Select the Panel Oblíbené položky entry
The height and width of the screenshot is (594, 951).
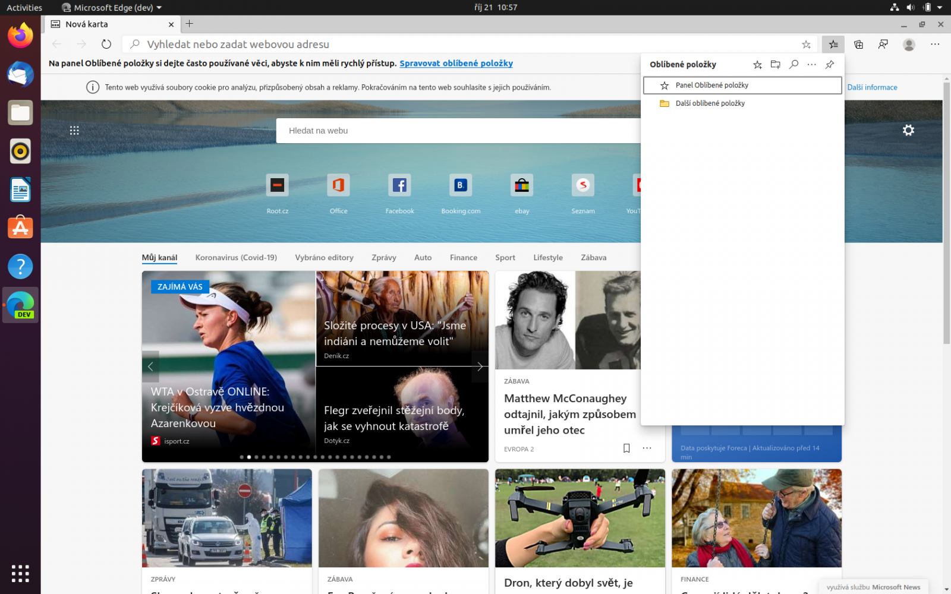click(x=742, y=85)
